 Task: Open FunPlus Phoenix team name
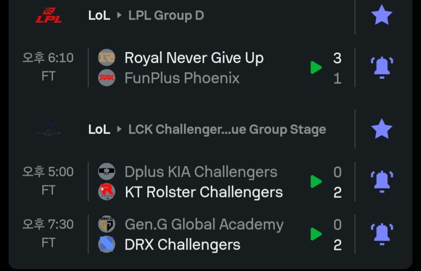(x=182, y=78)
